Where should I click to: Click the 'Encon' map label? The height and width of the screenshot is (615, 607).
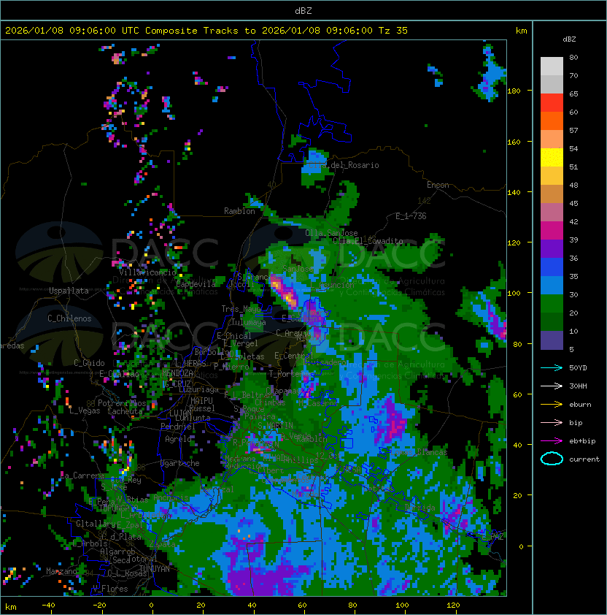pyautogui.click(x=438, y=185)
